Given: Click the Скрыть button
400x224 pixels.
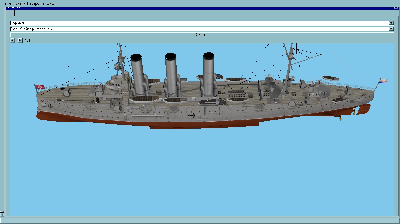Looking at the screenshot, I should pos(202,35).
